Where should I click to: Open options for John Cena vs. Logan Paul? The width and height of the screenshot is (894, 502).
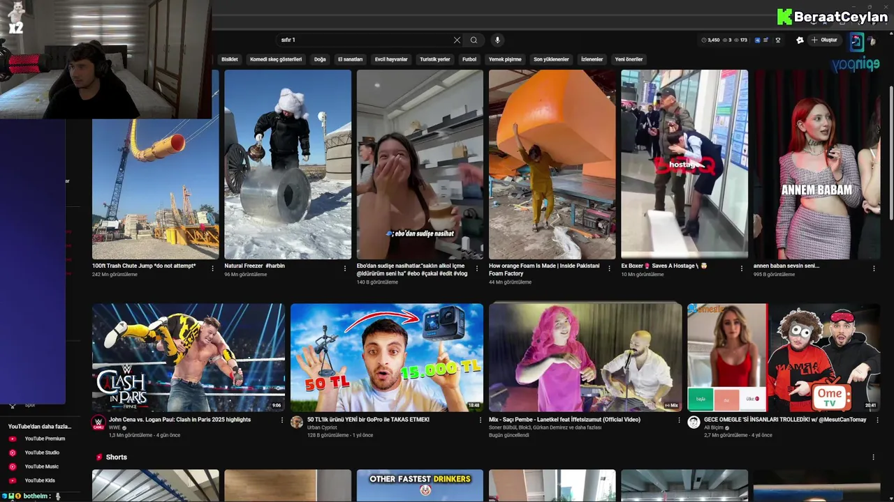pos(282,420)
